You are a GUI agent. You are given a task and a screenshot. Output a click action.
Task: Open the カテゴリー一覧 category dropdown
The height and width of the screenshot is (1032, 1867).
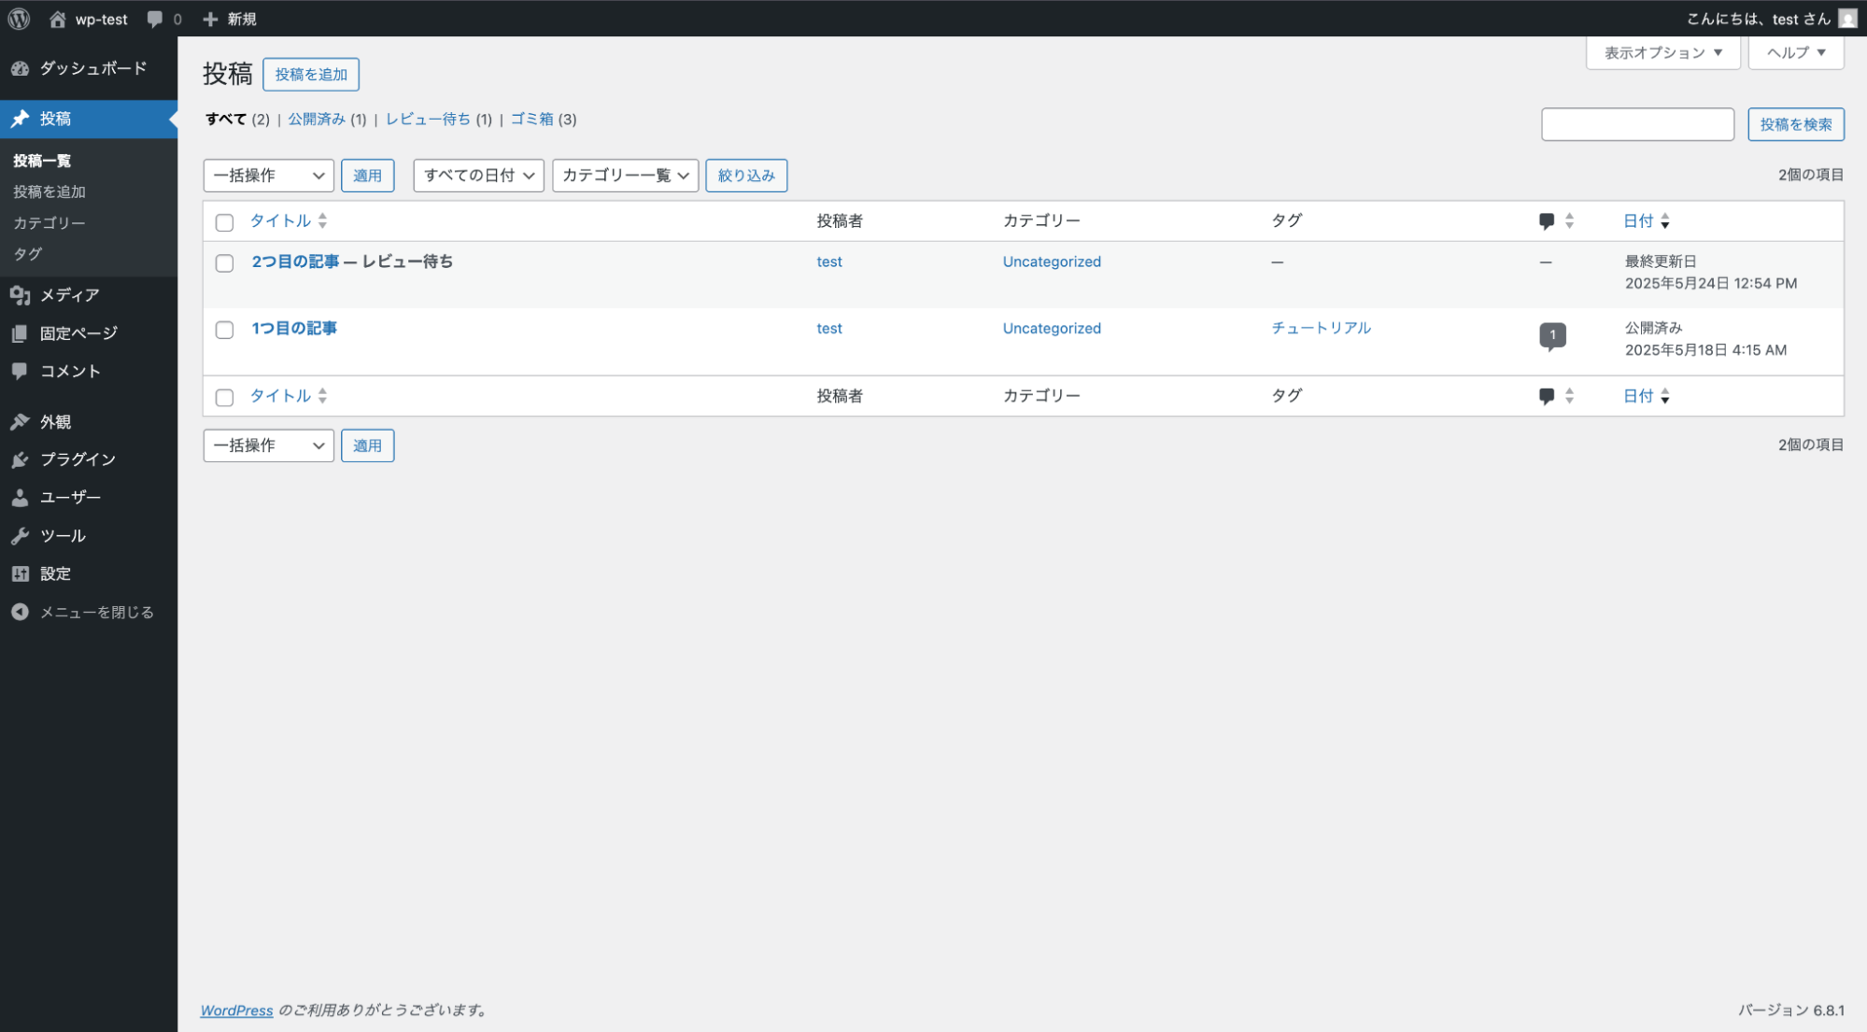(x=625, y=176)
